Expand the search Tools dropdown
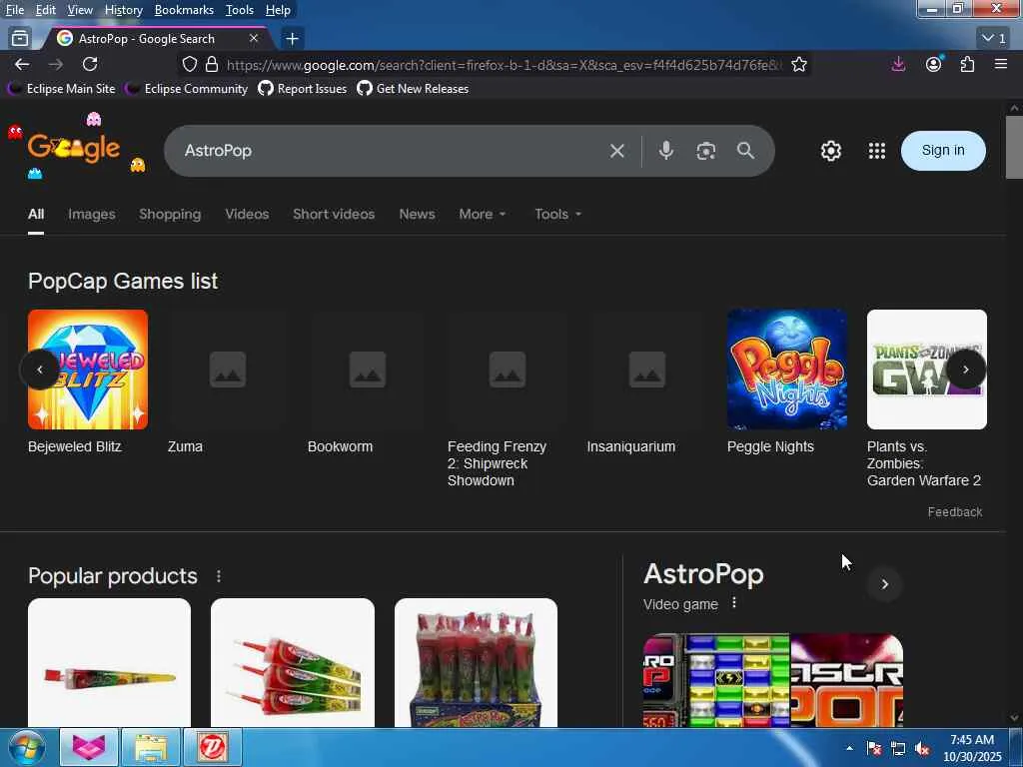This screenshot has width=1023, height=767. [557, 214]
